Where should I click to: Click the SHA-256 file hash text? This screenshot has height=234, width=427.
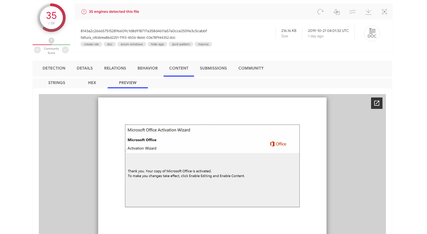144,31
